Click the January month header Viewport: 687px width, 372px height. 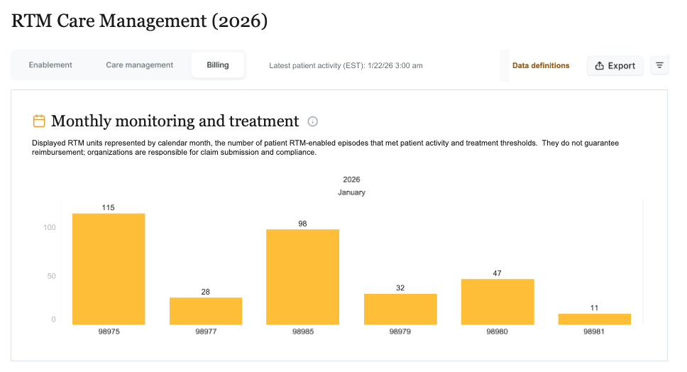point(351,192)
